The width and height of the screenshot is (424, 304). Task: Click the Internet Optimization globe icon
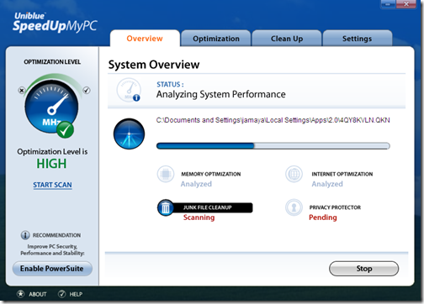click(x=294, y=174)
